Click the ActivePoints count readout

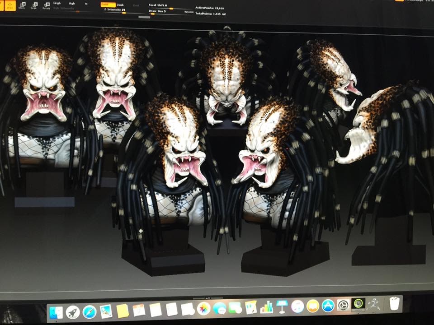point(209,8)
